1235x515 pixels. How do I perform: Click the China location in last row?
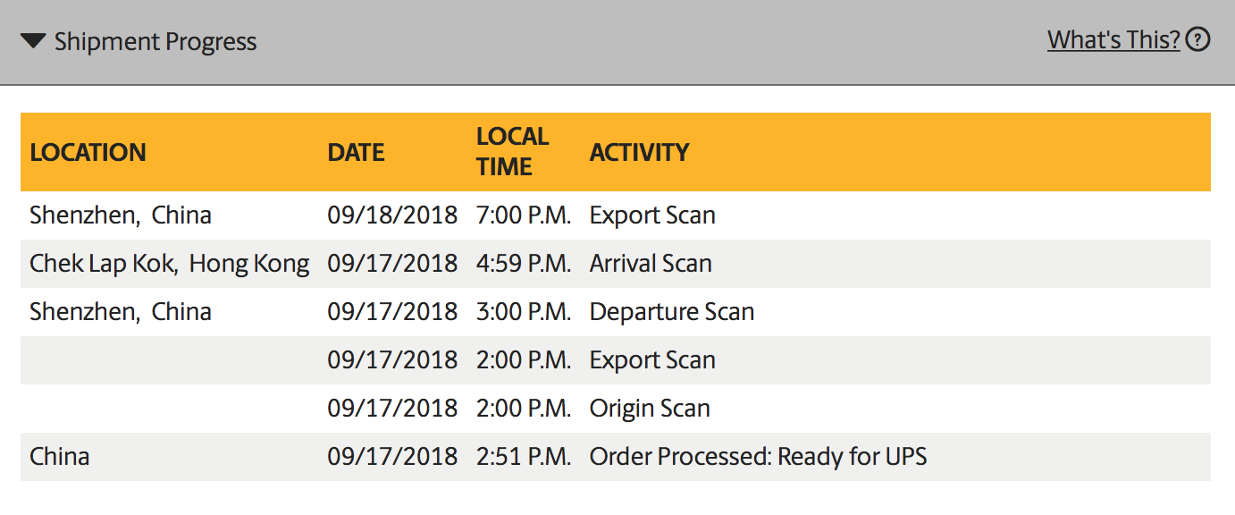click(x=60, y=457)
